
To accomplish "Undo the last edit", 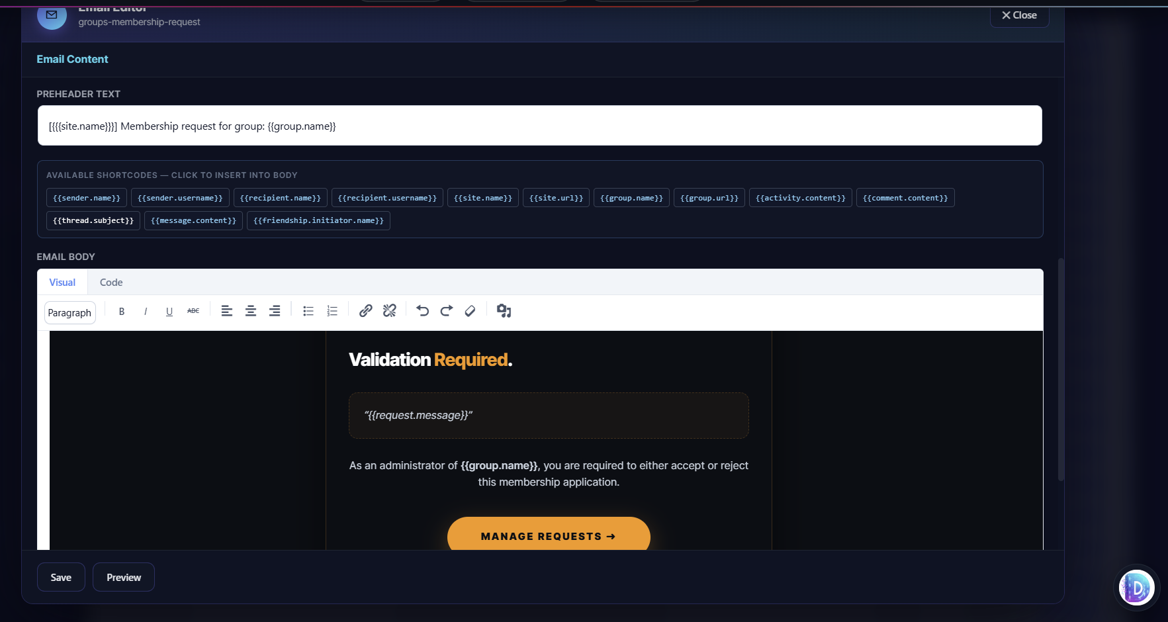I will [423, 310].
